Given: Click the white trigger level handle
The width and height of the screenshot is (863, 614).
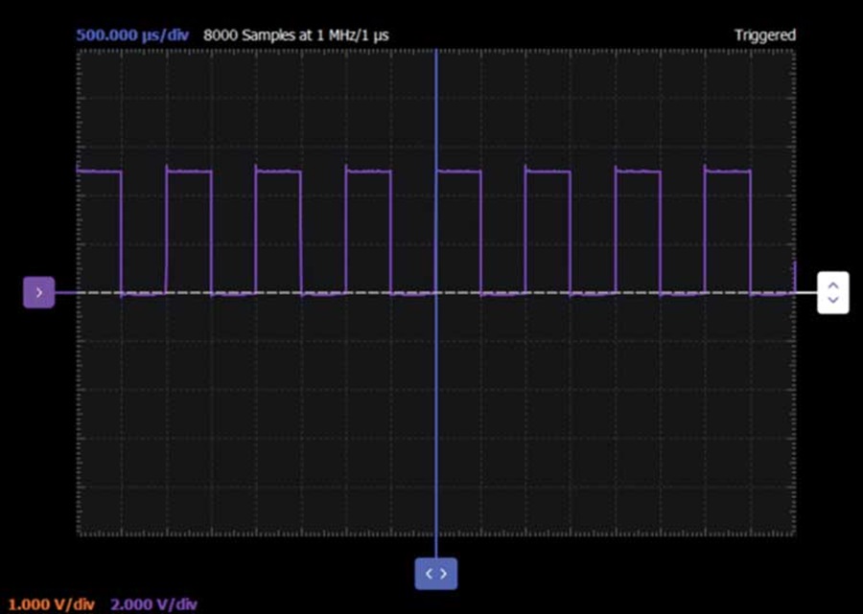Looking at the screenshot, I should [x=832, y=292].
